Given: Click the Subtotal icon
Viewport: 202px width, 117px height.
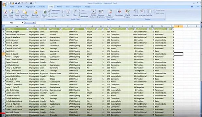Looking at the screenshot, I should [149, 13].
